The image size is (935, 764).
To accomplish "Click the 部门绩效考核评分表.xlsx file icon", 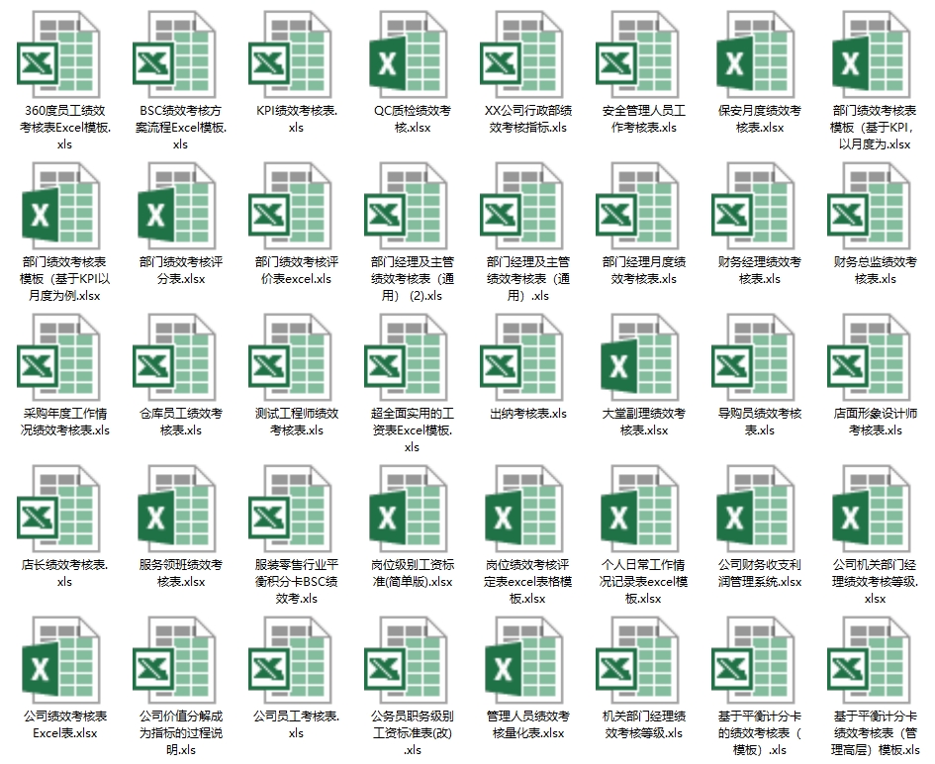I will pyautogui.click(x=174, y=205).
